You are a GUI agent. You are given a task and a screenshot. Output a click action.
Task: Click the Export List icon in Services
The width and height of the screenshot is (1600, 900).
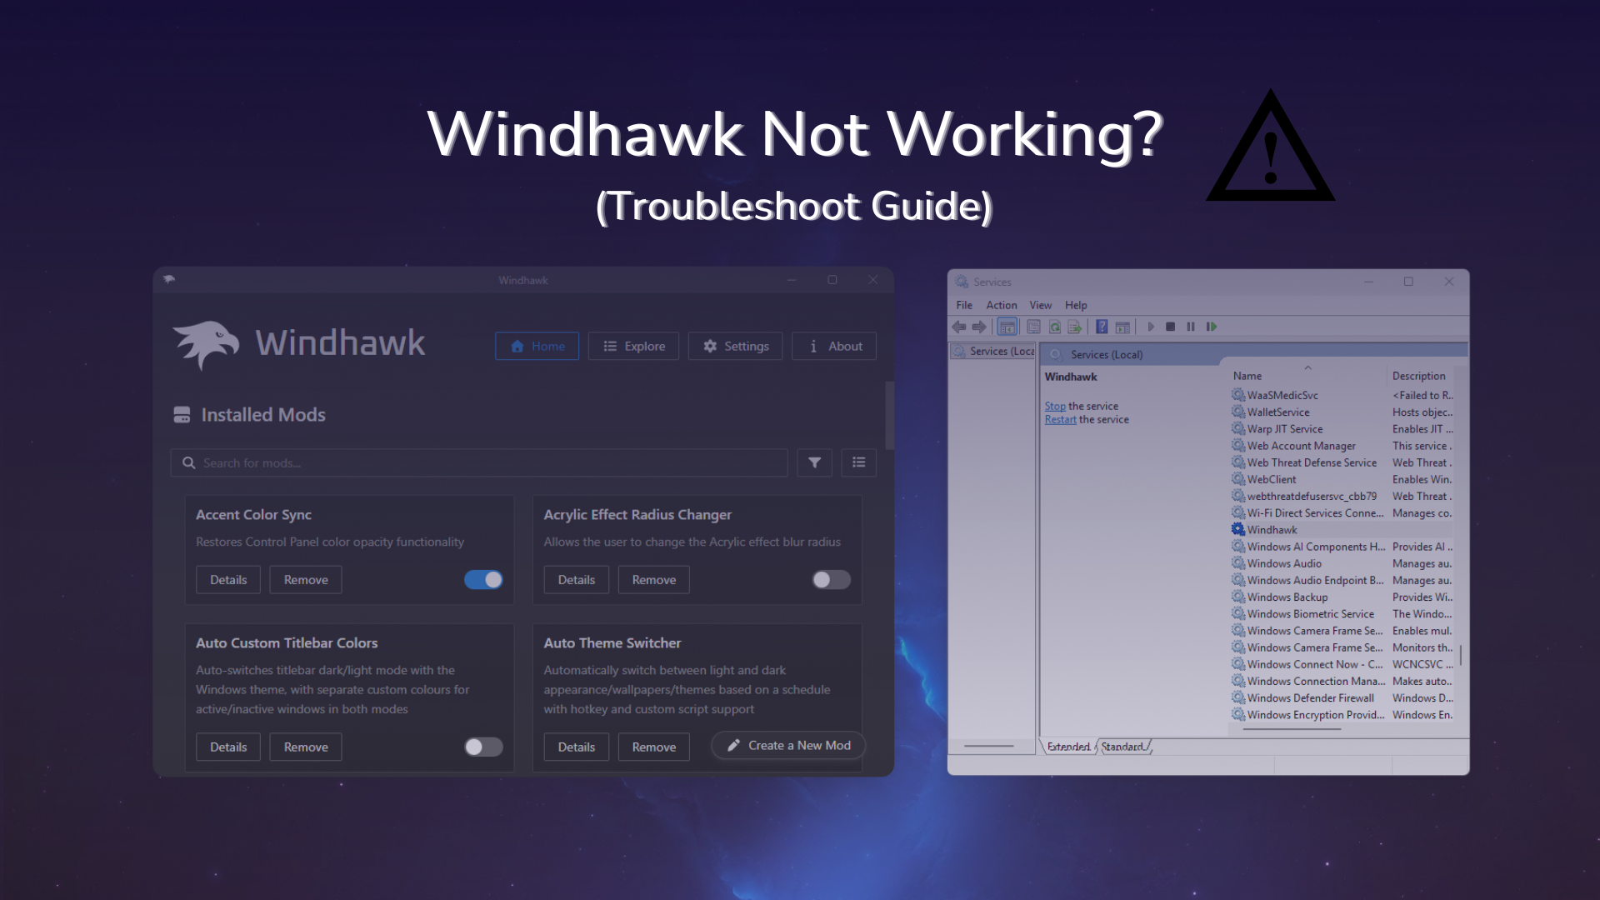pos(1074,327)
